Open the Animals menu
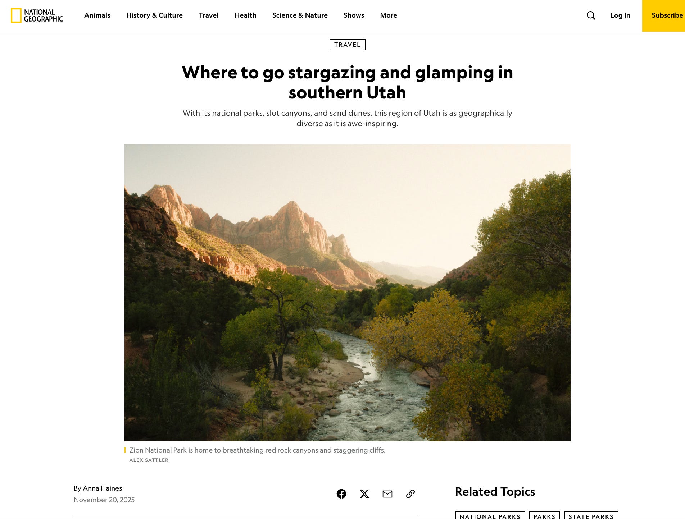This screenshot has width=685, height=519. 97,15
